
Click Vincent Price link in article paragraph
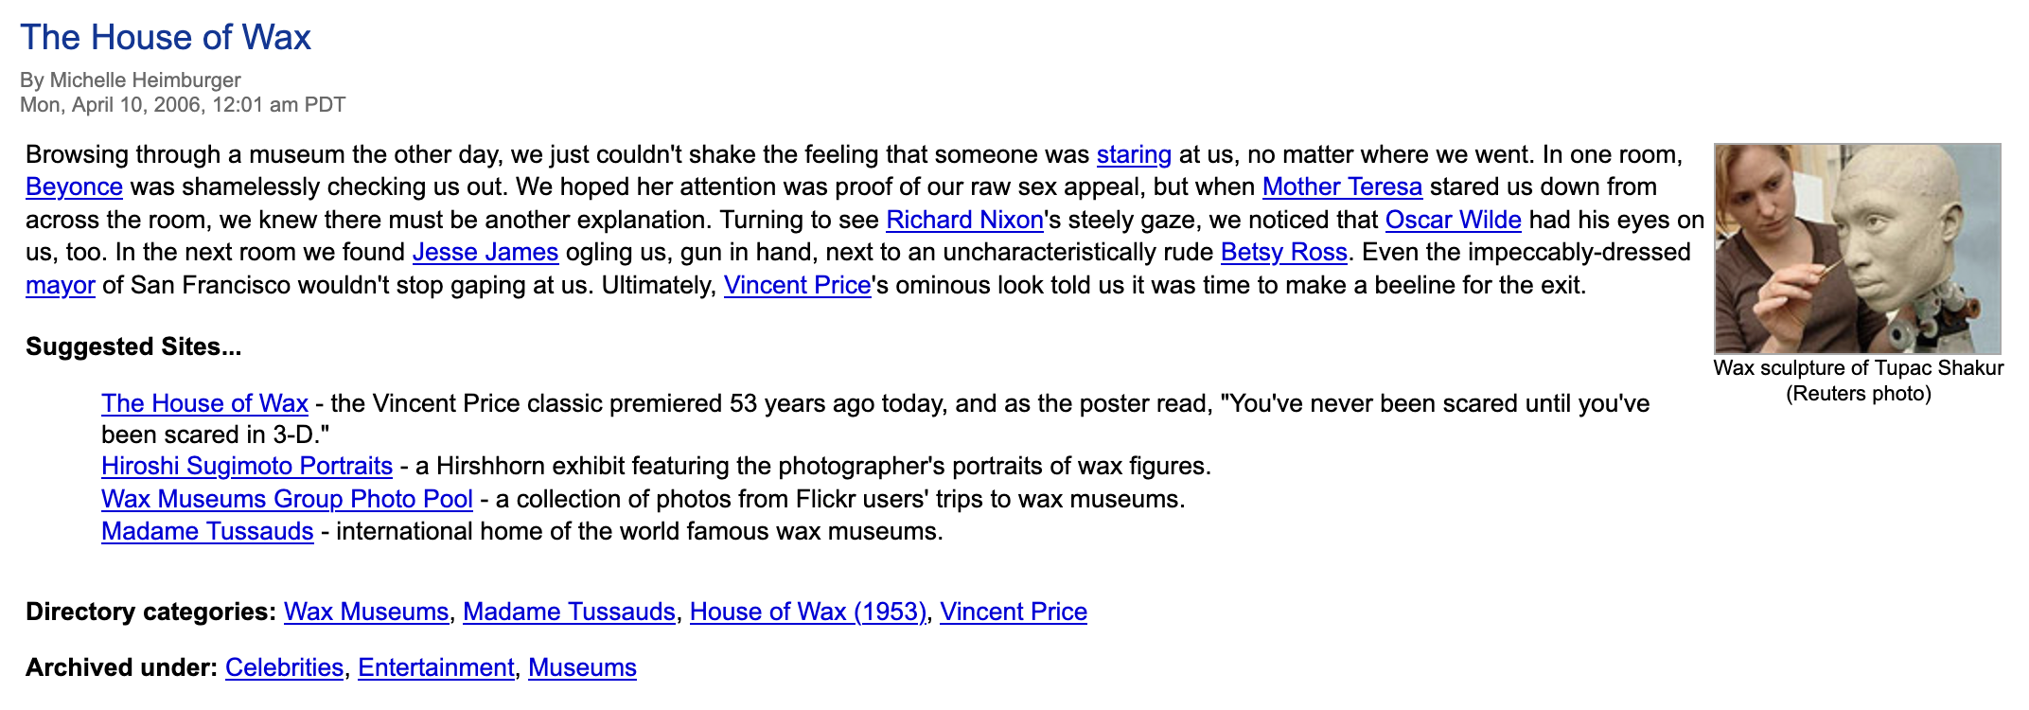tap(796, 285)
